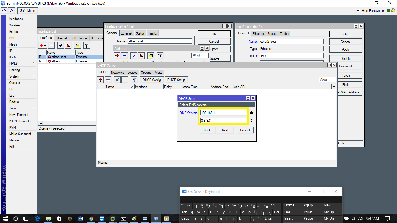
Task: Click the Lease Time column header
Action: pyautogui.click(x=195, y=87)
